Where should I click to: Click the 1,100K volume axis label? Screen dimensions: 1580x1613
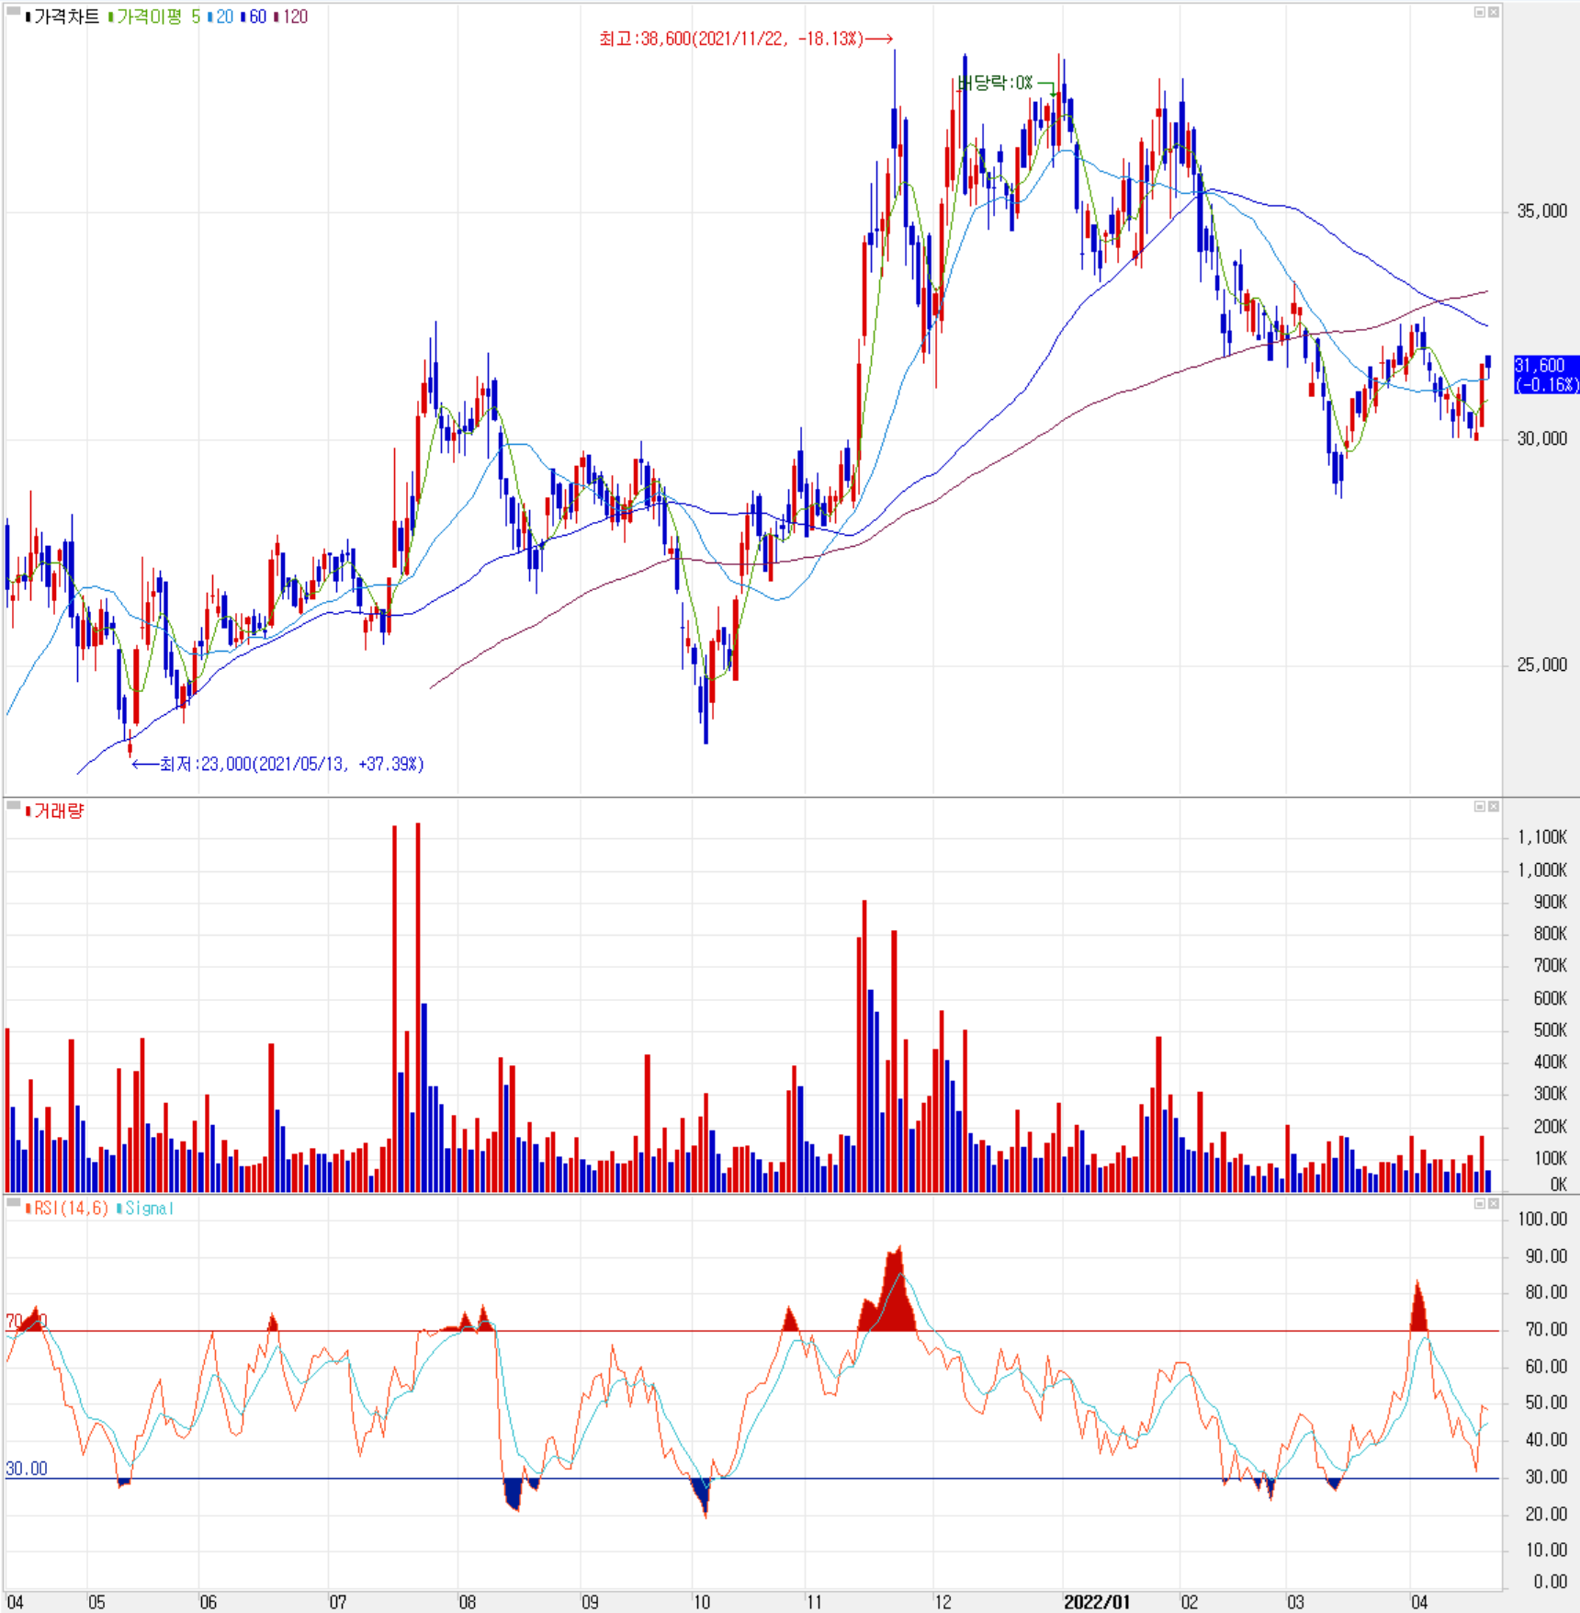(1542, 836)
